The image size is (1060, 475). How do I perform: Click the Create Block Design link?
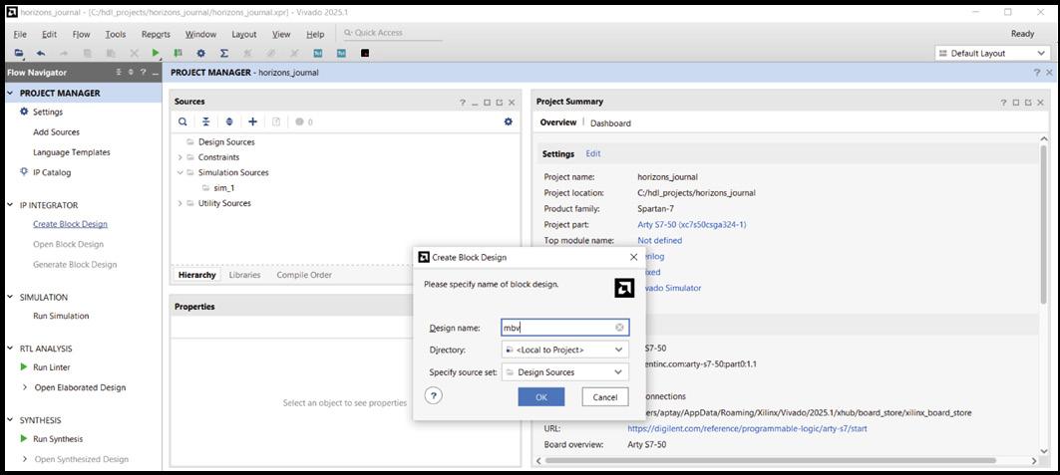point(71,224)
